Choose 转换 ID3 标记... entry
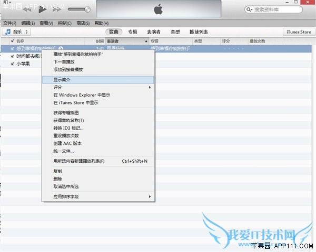The image size is (316, 252). pyautogui.click(x=98, y=128)
